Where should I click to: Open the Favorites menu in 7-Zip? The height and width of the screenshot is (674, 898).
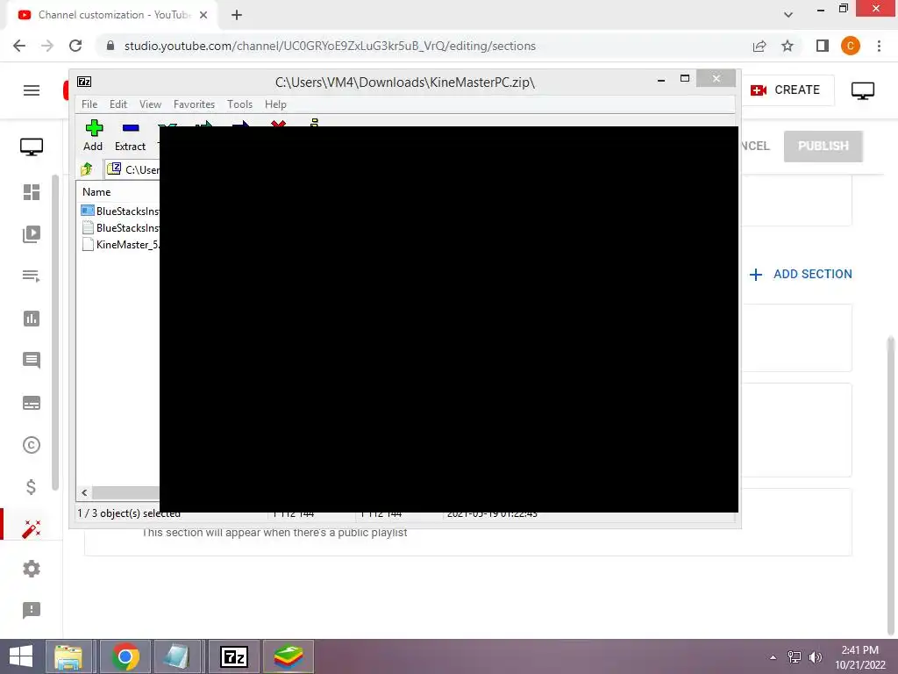pos(194,104)
